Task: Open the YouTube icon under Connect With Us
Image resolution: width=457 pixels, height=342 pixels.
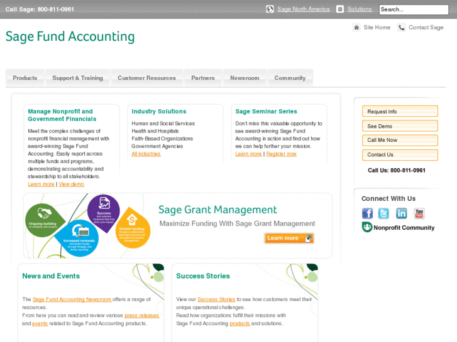Action: coord(419,213)
